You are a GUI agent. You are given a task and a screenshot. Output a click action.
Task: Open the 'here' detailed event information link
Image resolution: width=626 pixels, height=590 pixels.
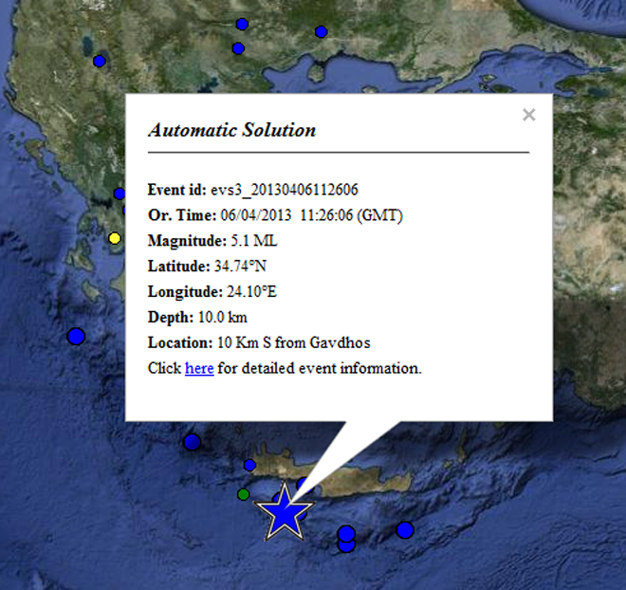click(x=198, y=368)
